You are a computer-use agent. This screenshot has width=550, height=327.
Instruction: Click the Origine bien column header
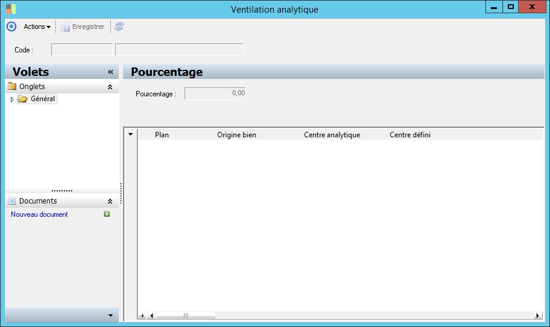tap(236, 135)
